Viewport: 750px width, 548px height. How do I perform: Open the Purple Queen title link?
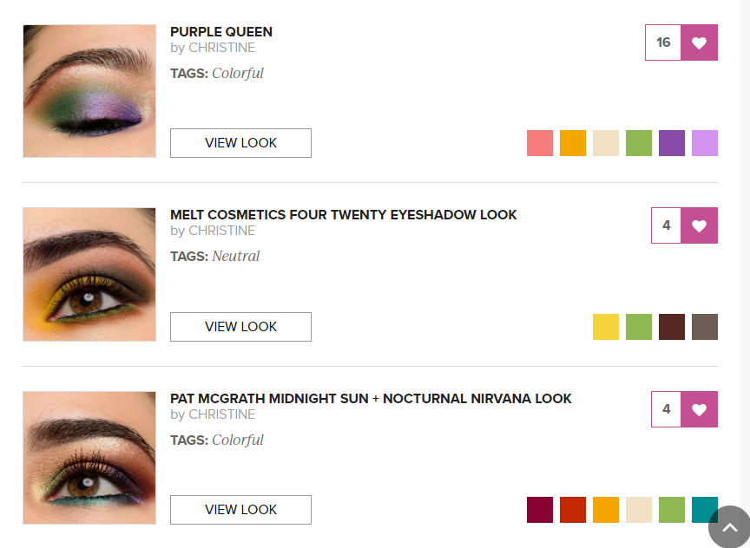tap(221, 32)
